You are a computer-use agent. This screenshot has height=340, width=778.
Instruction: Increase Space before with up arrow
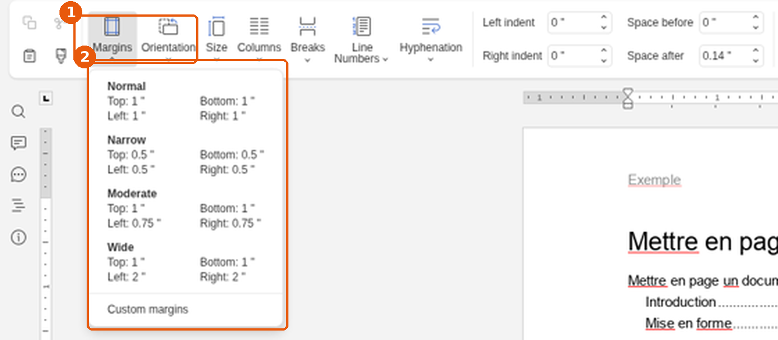tap(756, 18)
